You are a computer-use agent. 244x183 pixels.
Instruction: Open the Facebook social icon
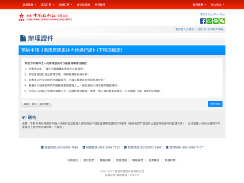click(203, 21)
